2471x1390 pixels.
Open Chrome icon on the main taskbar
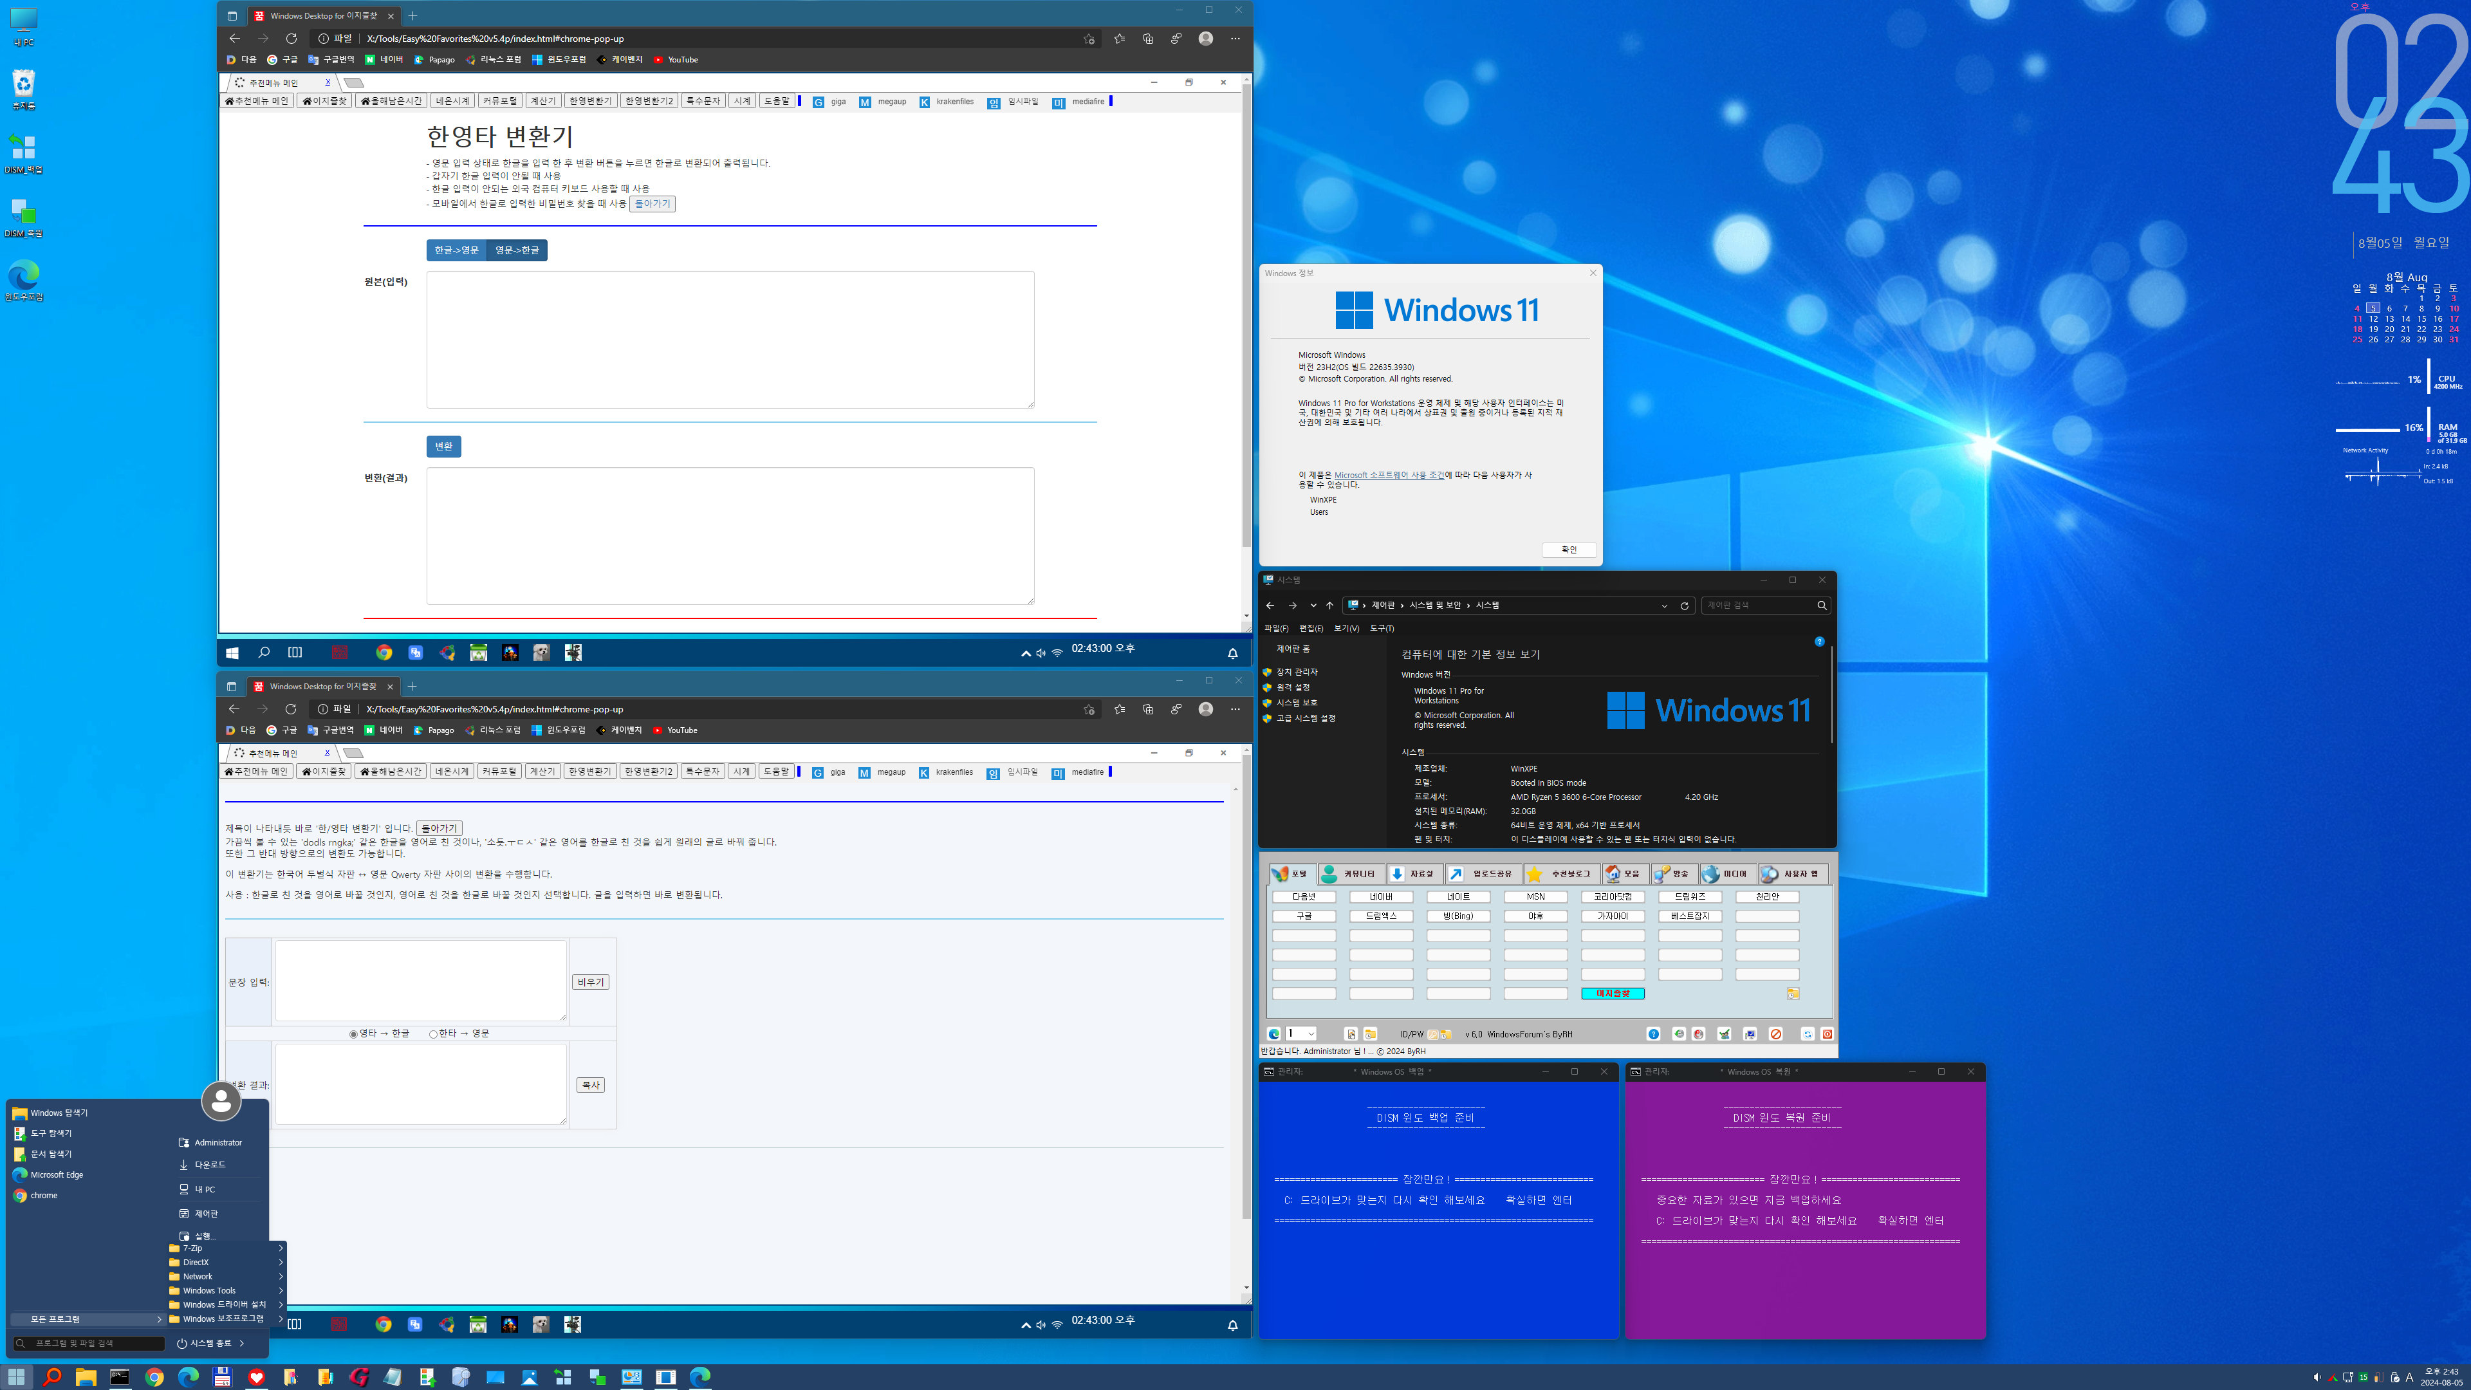click(x=154, y=1376)
